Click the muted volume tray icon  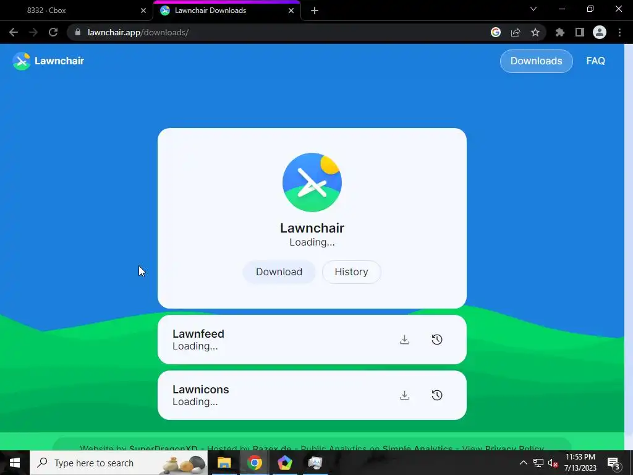[553, 463]
